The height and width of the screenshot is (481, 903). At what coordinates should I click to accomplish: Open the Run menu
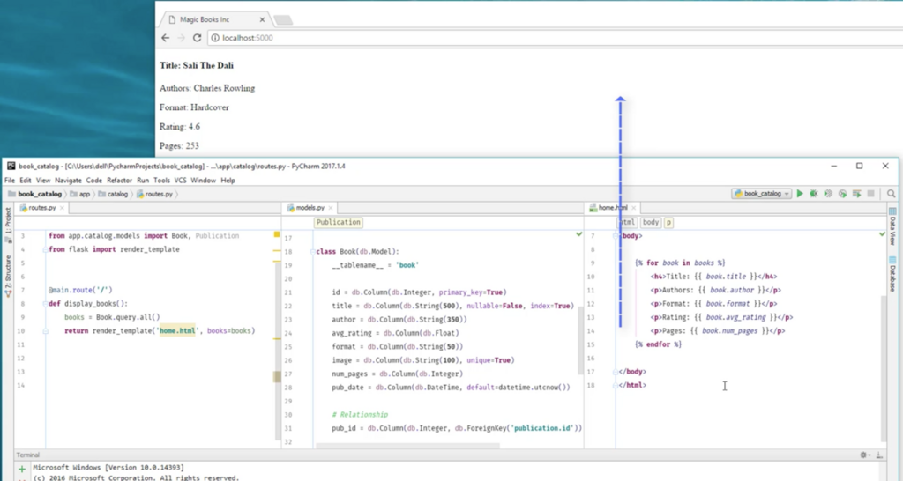pos(143,180)
